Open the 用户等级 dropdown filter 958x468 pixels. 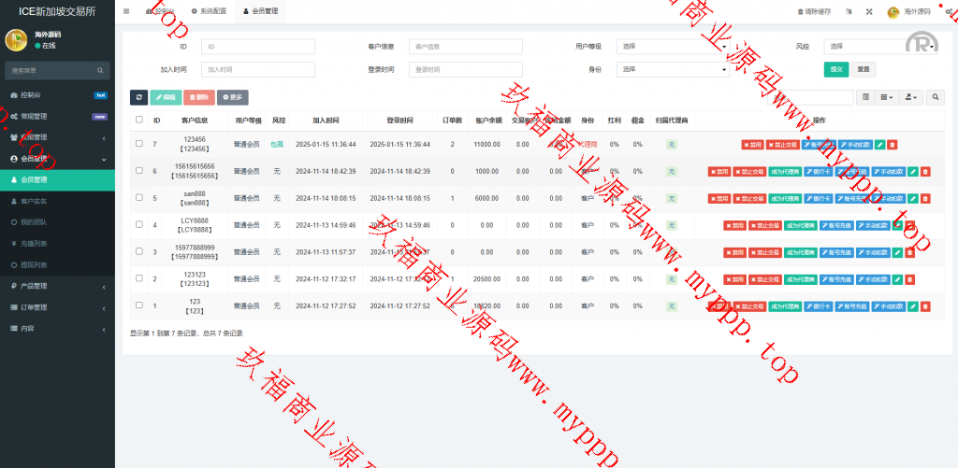pos(673,46)
